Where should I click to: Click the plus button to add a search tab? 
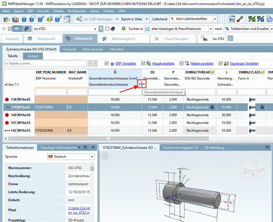(230, 38)
